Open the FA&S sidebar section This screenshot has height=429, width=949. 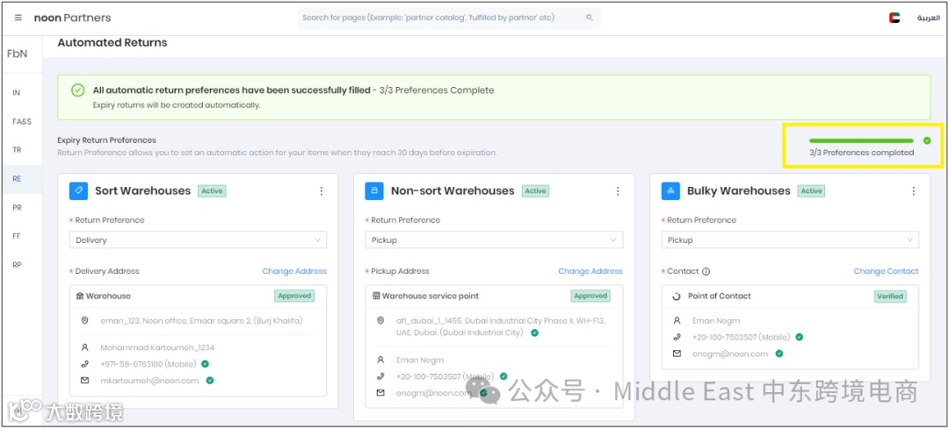pyautogui.click(x=22, y=121)
